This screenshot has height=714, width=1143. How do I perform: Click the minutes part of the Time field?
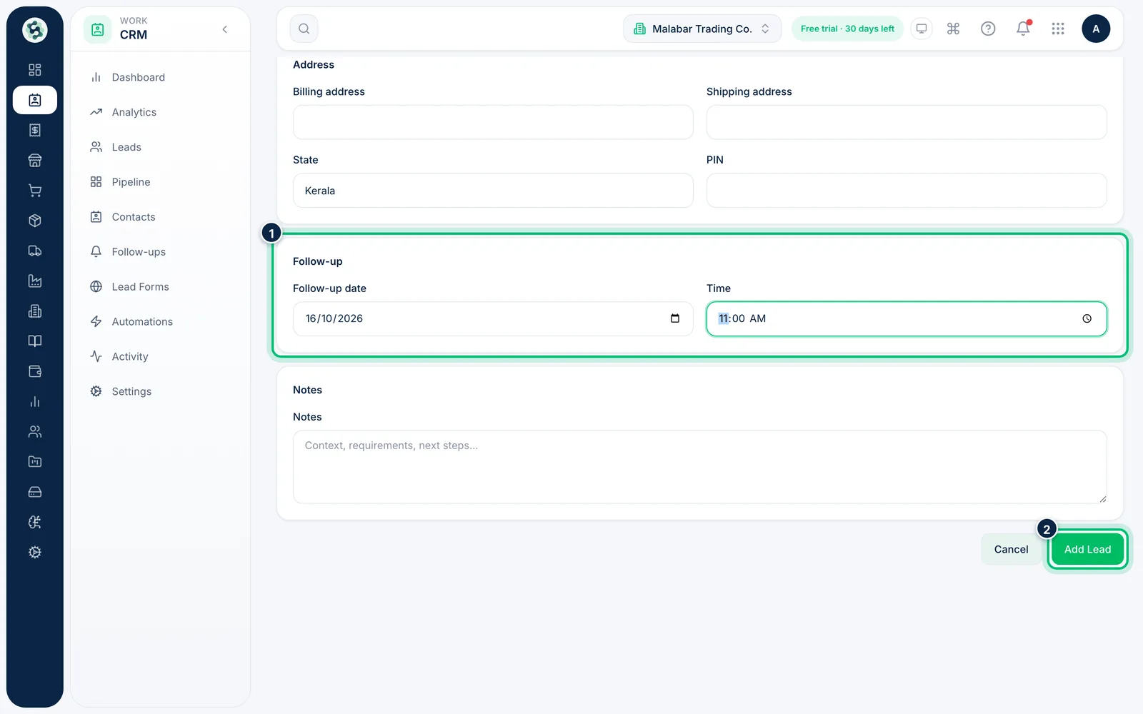738,318
